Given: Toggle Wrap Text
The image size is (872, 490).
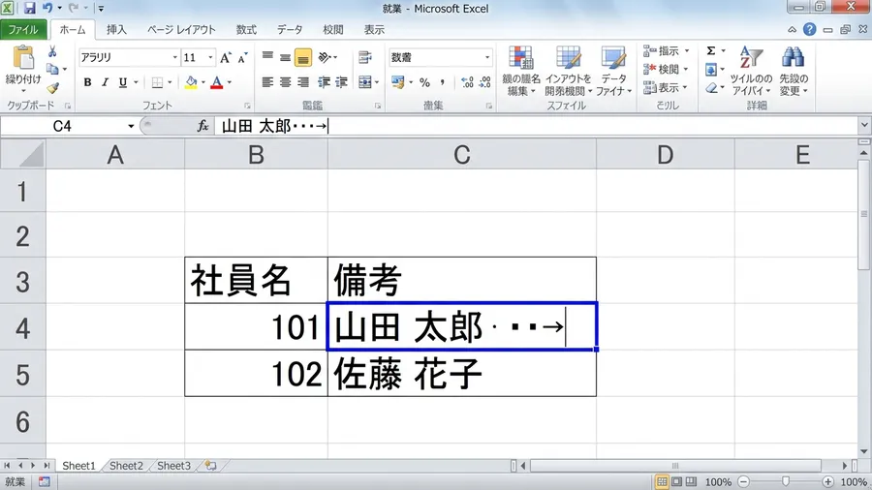Looking at the screenshot, I should (x=365, y=57).
